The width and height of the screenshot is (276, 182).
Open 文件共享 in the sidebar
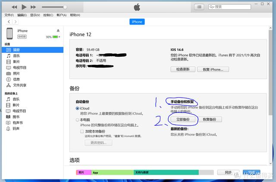19,85
